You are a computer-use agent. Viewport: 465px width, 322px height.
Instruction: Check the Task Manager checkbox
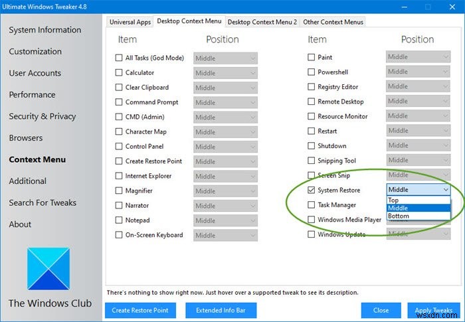click(x=311, y=204)
